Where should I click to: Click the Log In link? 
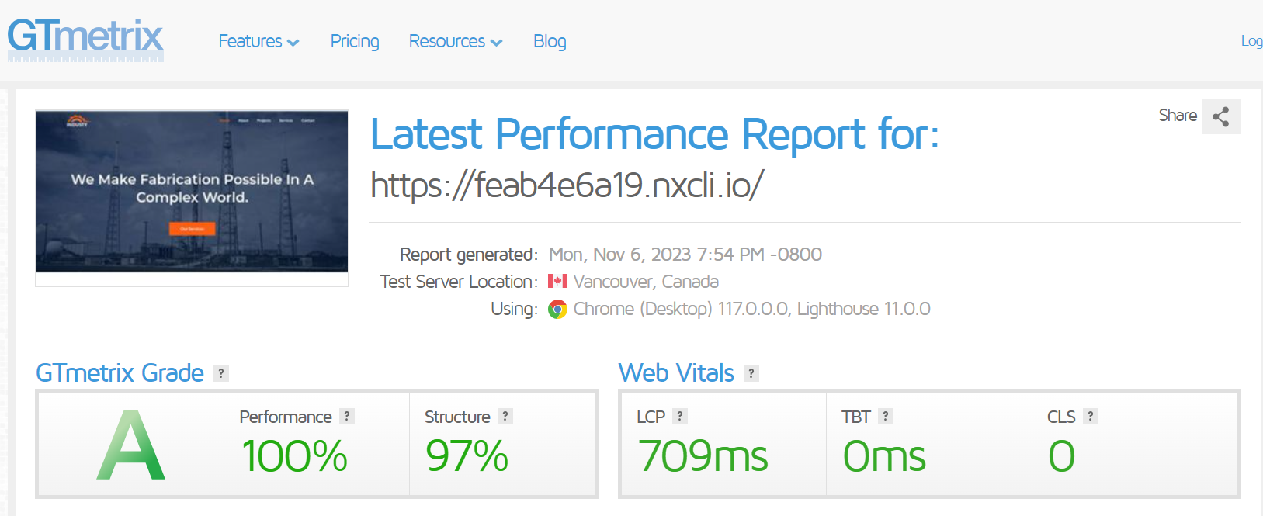(1251, 41)
